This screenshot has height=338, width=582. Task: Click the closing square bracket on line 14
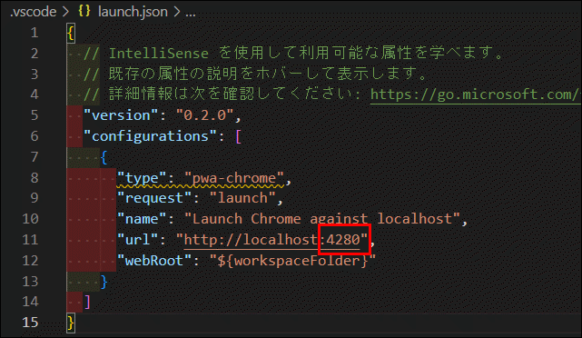[87, 302]
